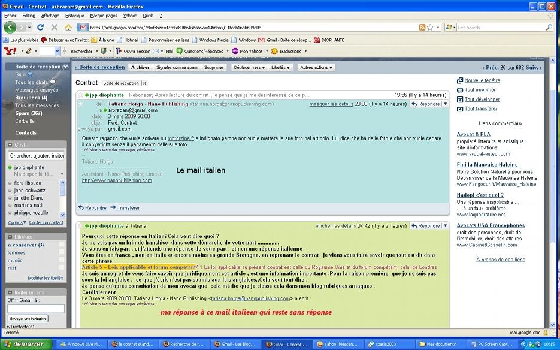Viewport: 560px width, 350px height.
Task: Go back to « Boîte de réception link
Action: 100,67
